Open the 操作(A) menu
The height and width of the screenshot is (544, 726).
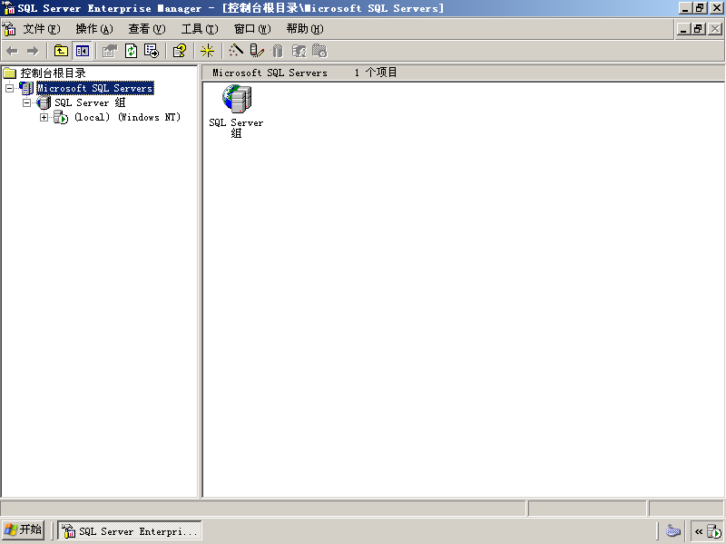coord(94,29)
